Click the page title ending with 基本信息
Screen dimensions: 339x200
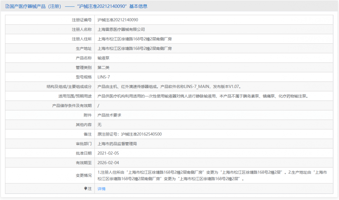click(79, 6)
